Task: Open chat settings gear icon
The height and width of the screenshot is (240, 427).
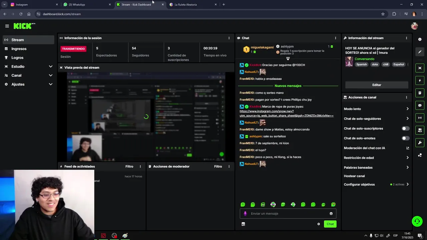Action: pyautogui.click(x=319, y=224)
